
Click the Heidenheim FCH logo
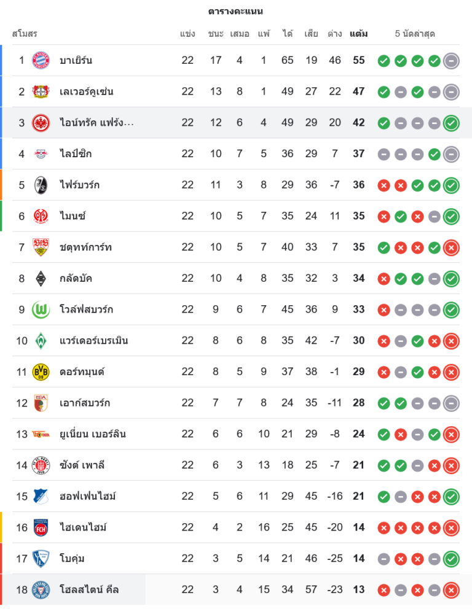click(41, 527)
